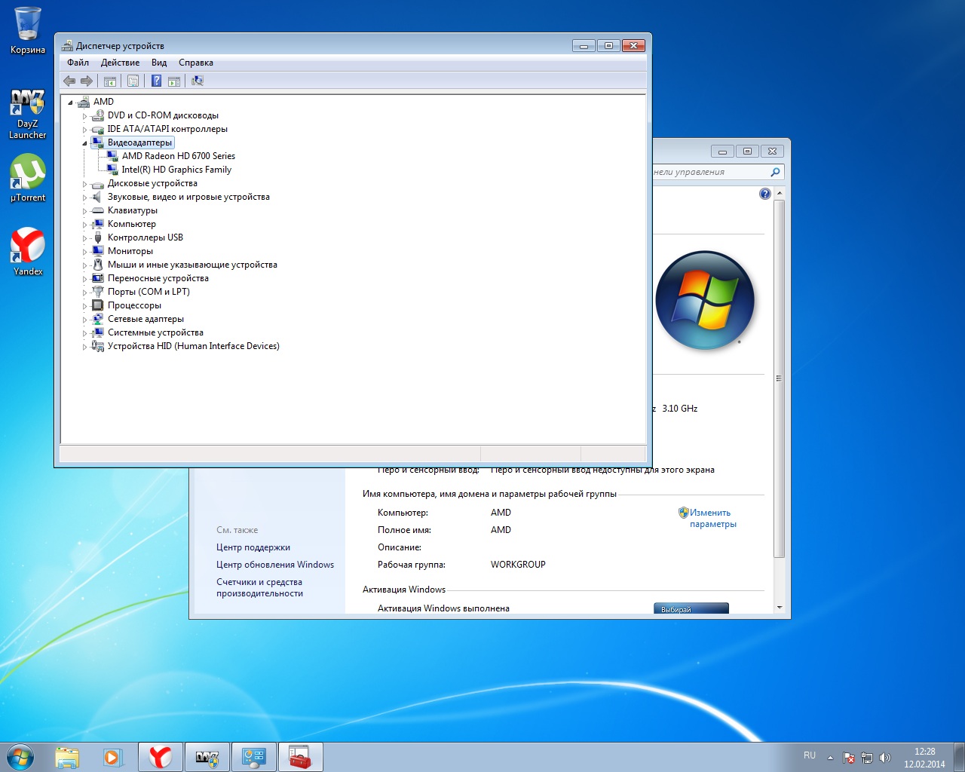Click the Control Panel taskbar button
Viewport: 965px width, 772px height.
[253, 757]
